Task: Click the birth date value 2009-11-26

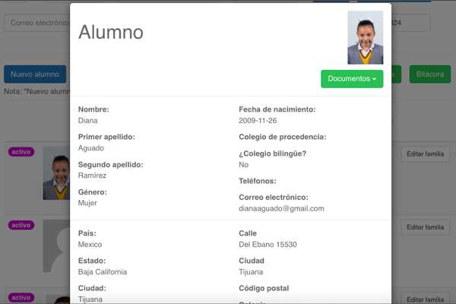Action: 258,120
